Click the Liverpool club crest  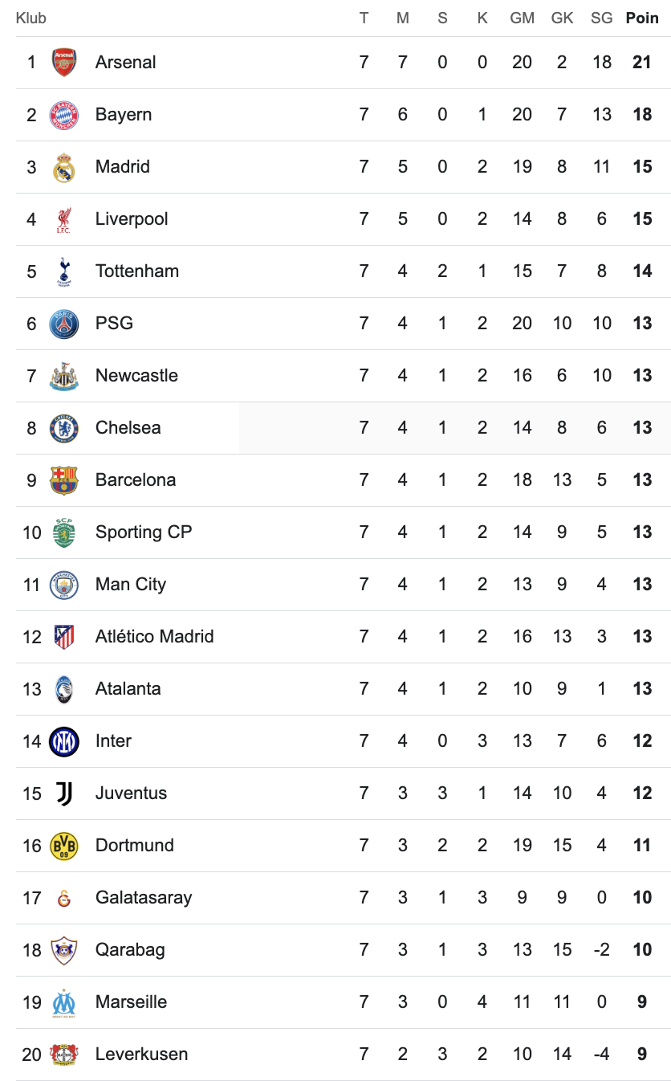click(64, 219)
